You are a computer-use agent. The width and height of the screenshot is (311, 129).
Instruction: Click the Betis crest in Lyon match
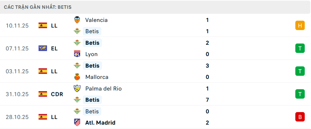[77, 43]
